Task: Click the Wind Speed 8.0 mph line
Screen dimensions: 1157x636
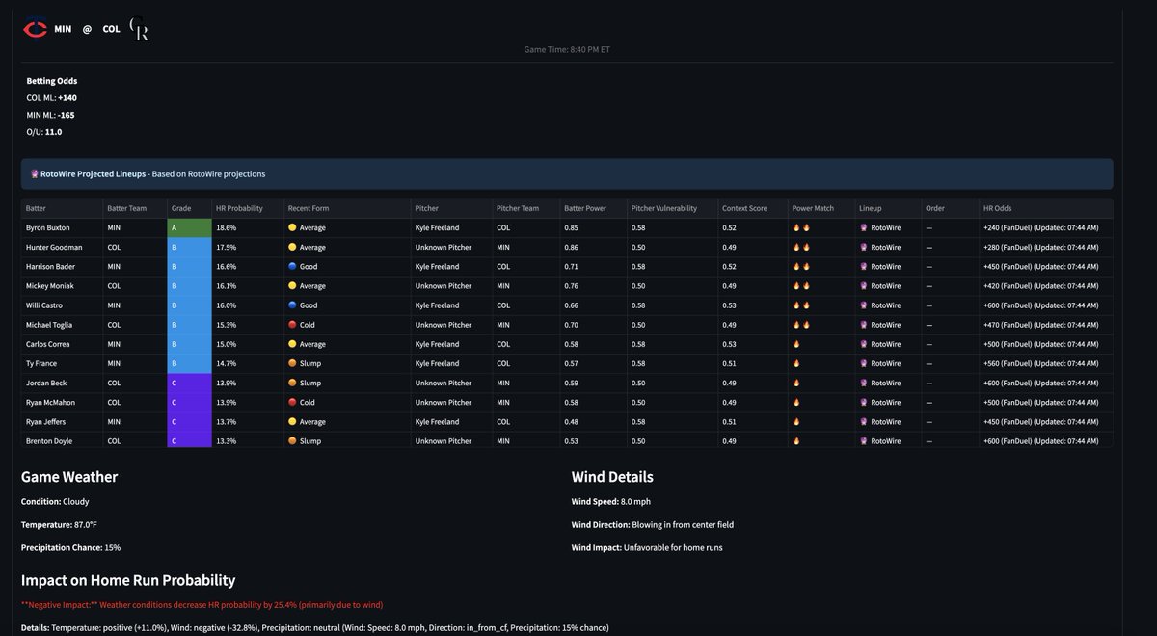Action: click(611, 501)
